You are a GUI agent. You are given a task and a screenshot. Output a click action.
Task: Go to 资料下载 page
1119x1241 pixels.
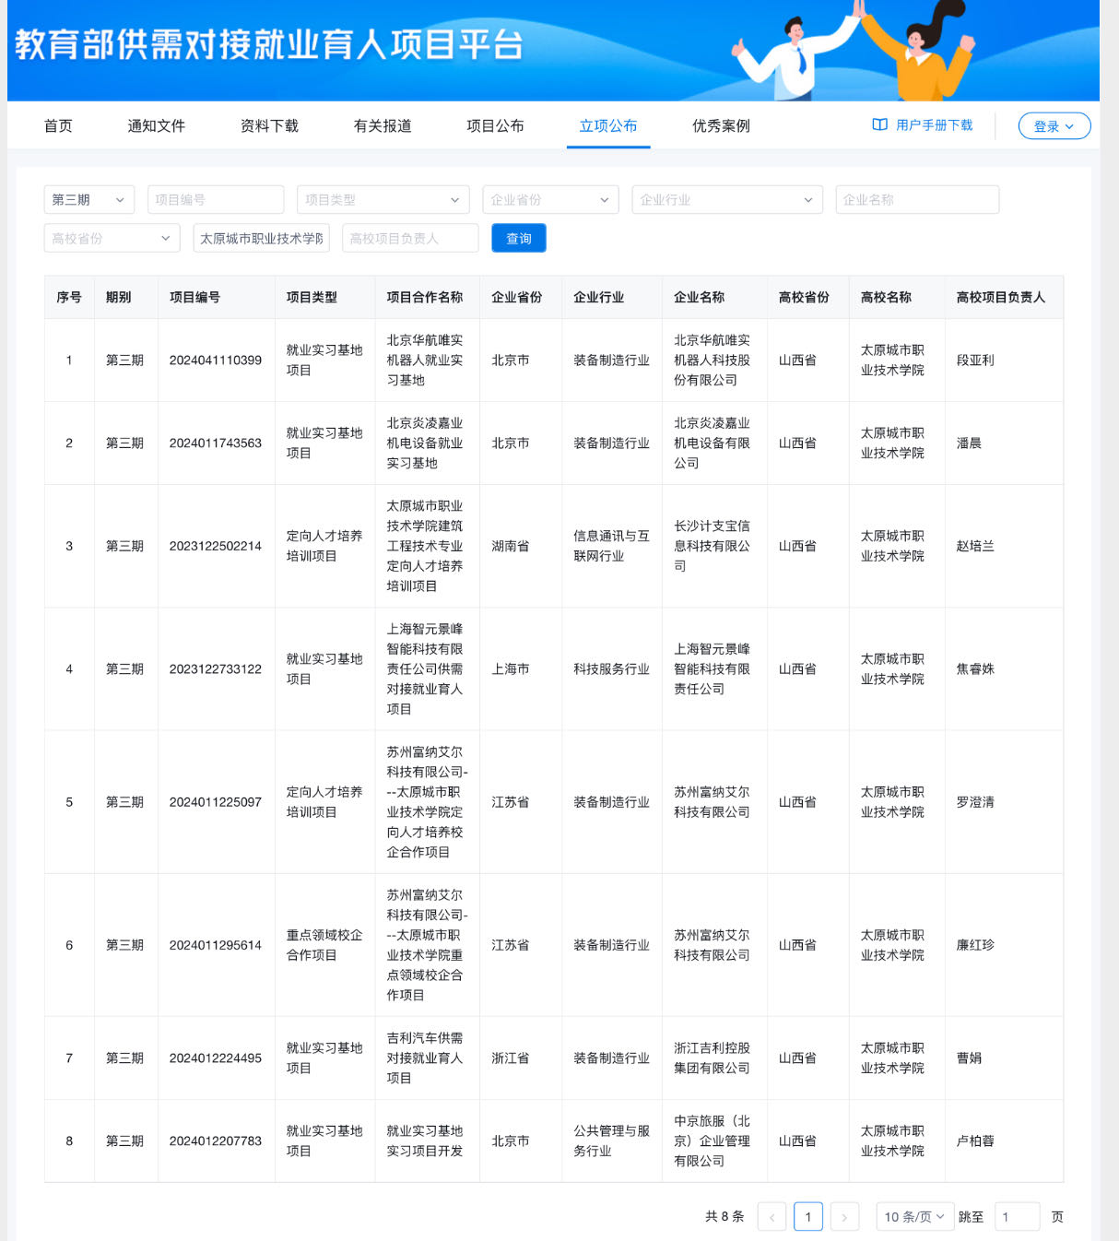pos(269,126)
